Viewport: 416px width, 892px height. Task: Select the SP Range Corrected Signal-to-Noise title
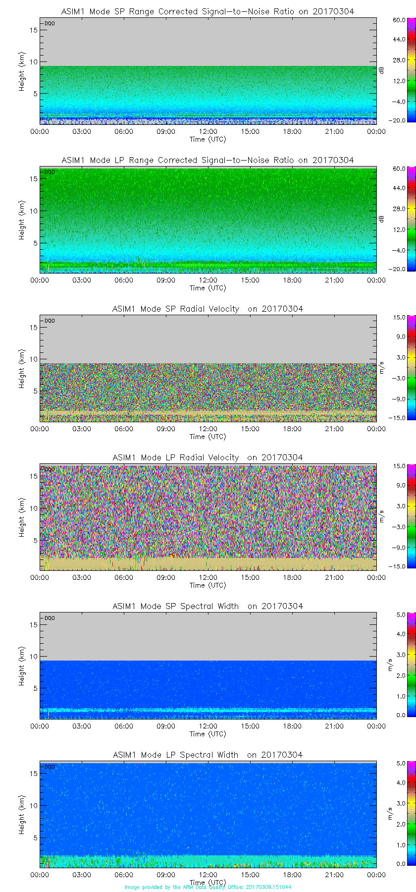coord(208,11)
